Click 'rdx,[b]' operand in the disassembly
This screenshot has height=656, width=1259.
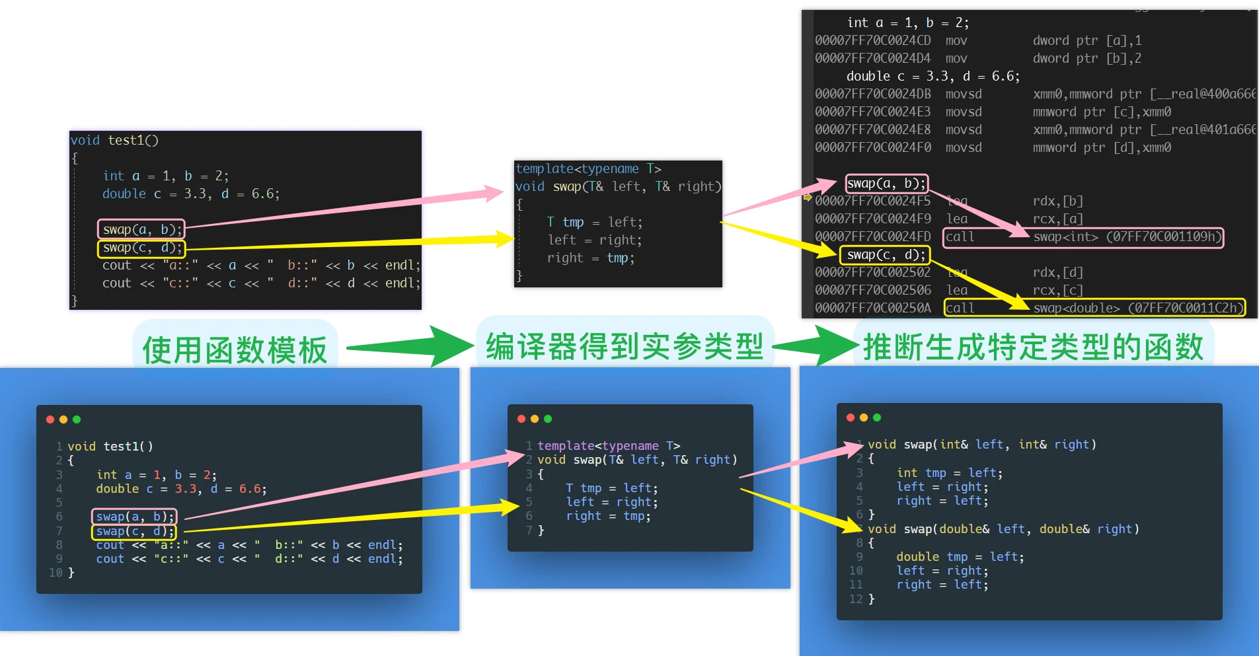pyautogui.click(x=1058, y=201)
